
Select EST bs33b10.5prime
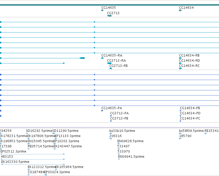pyautogui.click(x=122, y=131)
